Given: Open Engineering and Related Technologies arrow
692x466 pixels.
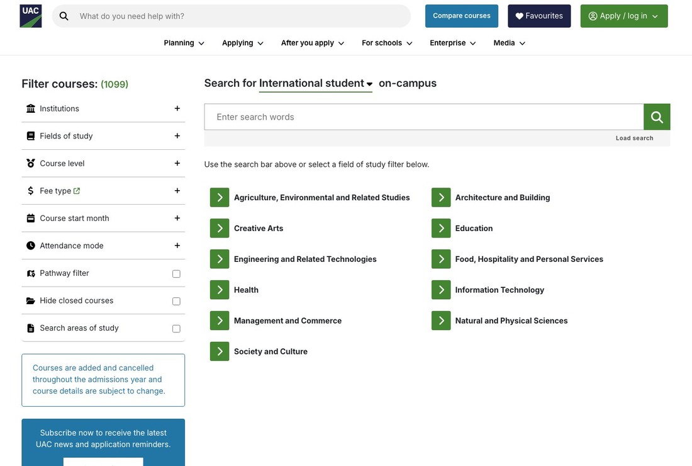Looking at the screenshot, I should pos(220,259).
